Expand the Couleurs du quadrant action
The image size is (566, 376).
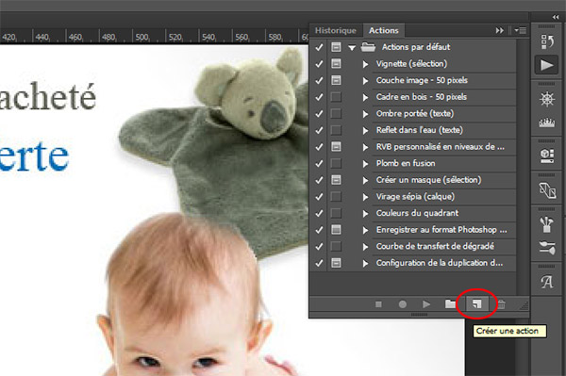point(365,213)
